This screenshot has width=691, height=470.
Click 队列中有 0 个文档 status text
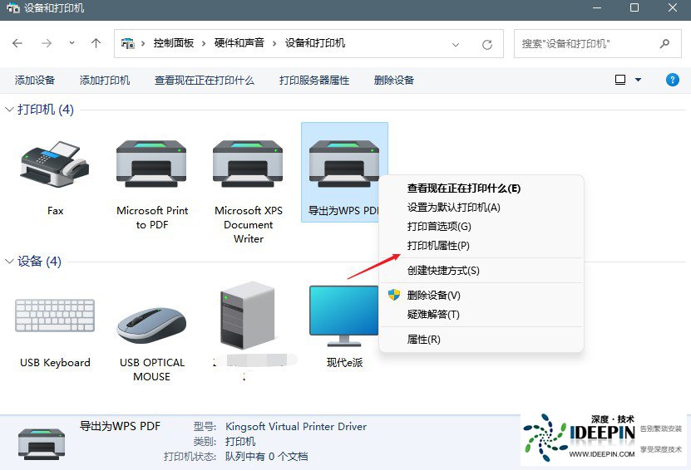click(267, 457)
